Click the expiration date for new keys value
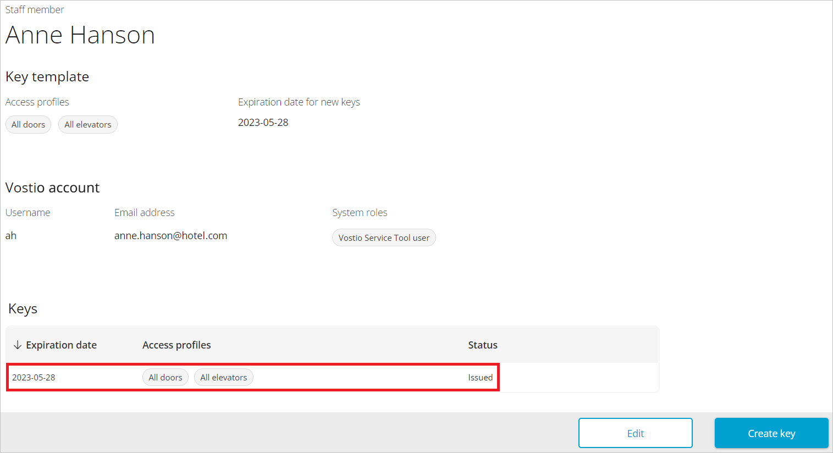The image size is (833, 453). (x=263, y=122)
